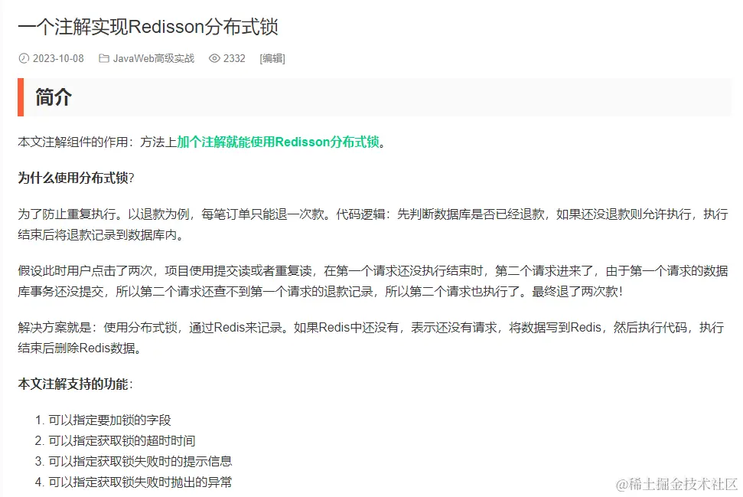743x497 pixels.
Task: Click the article title 一个注解实现Redisson分布式锁
Action: pyautogui.click(x=148, y=27)
